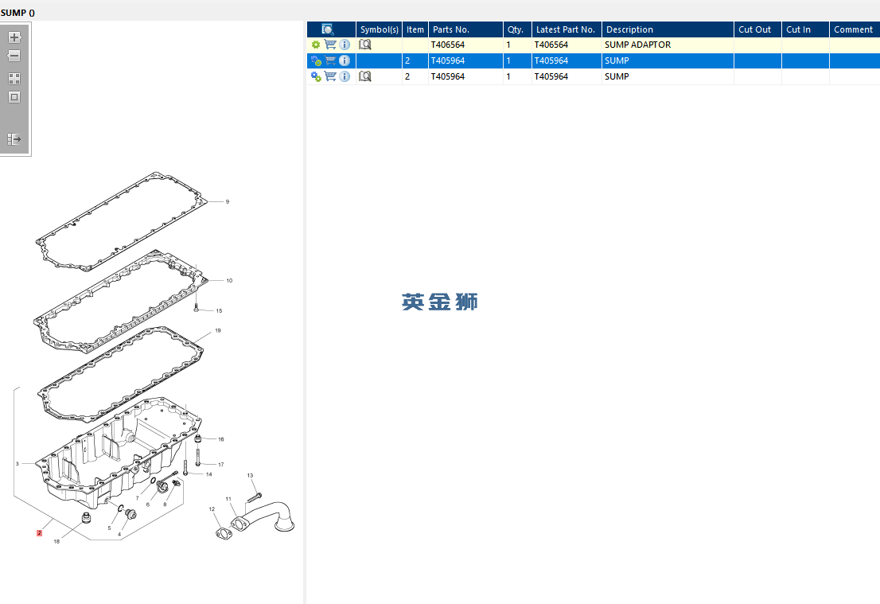This screenshot has height=604, width=880.
Task: Click latest part number T406564
Action: point(551,45)
